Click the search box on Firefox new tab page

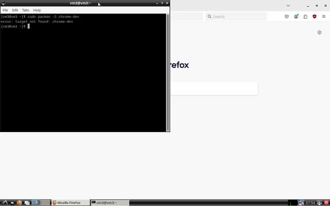pos(214,89)
